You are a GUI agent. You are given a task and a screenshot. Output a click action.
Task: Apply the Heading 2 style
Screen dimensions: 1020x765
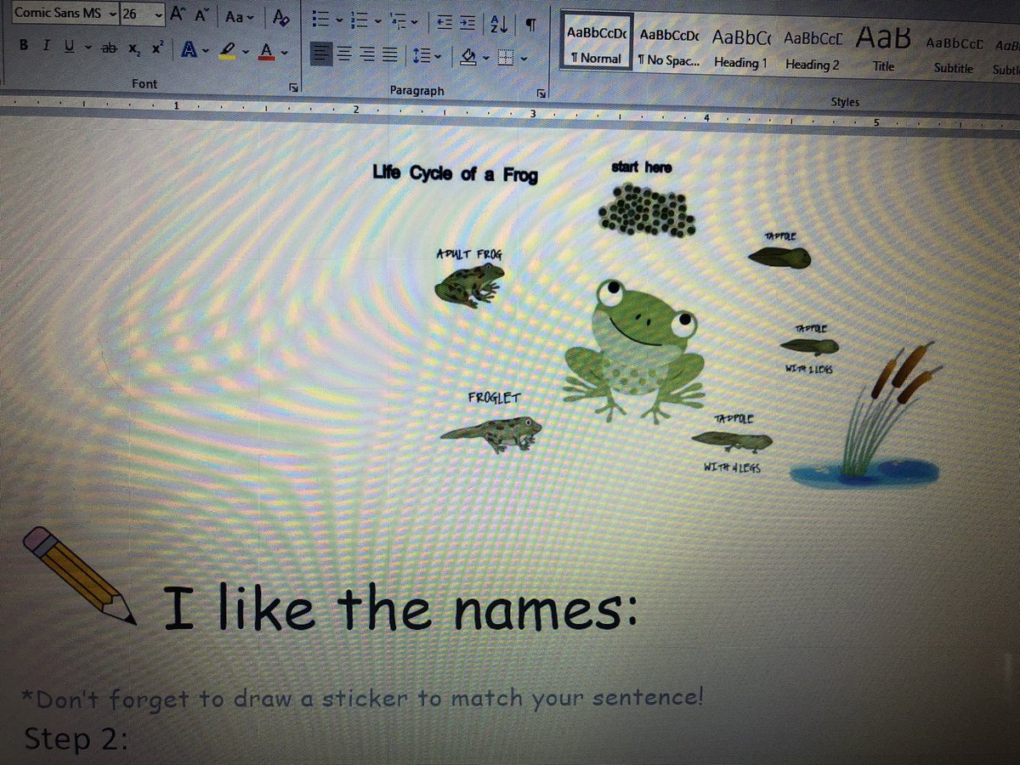tap(813, 50)
